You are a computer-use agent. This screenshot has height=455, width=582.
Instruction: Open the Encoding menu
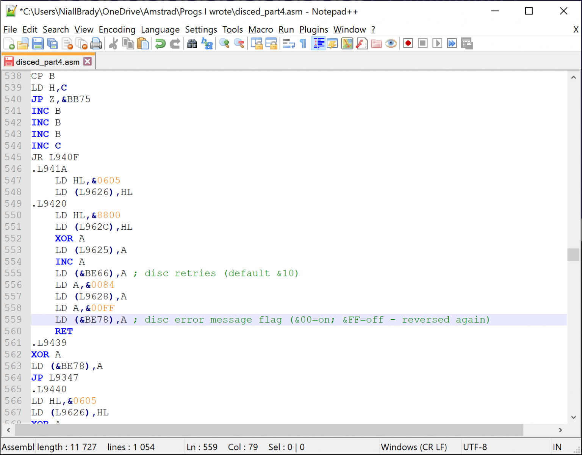pyautogui.click(x=117, y=30)
